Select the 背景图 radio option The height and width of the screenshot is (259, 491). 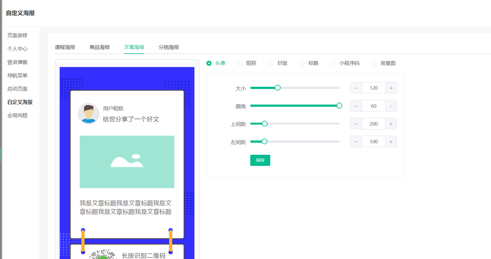[x=384, y=63]
